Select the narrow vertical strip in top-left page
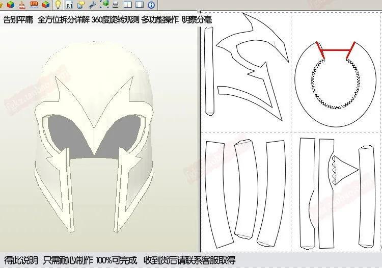This screenshot has height=268, width=382. tap(209, 71)
